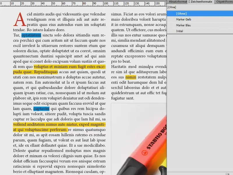Apply the Marker Gelb character style
Viewport: 233px width, 175px height.
click(x=183, y=19)
